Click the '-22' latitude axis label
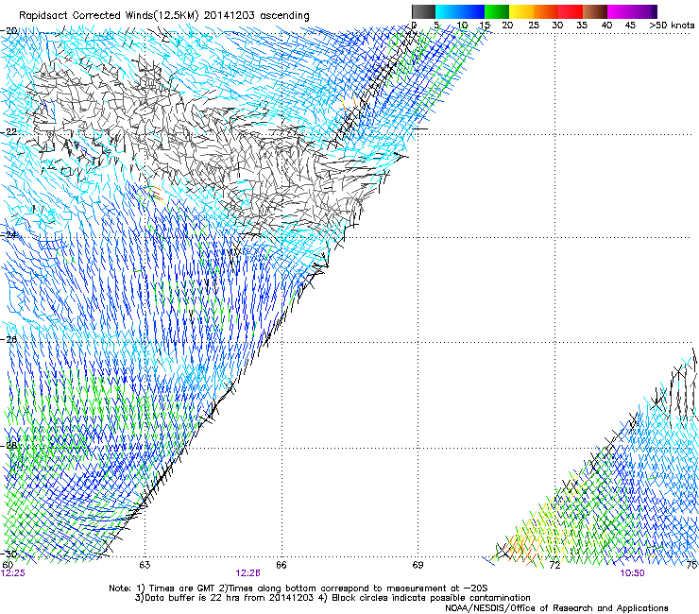Screen dimensions: 699x614 (x=9, y=132)
